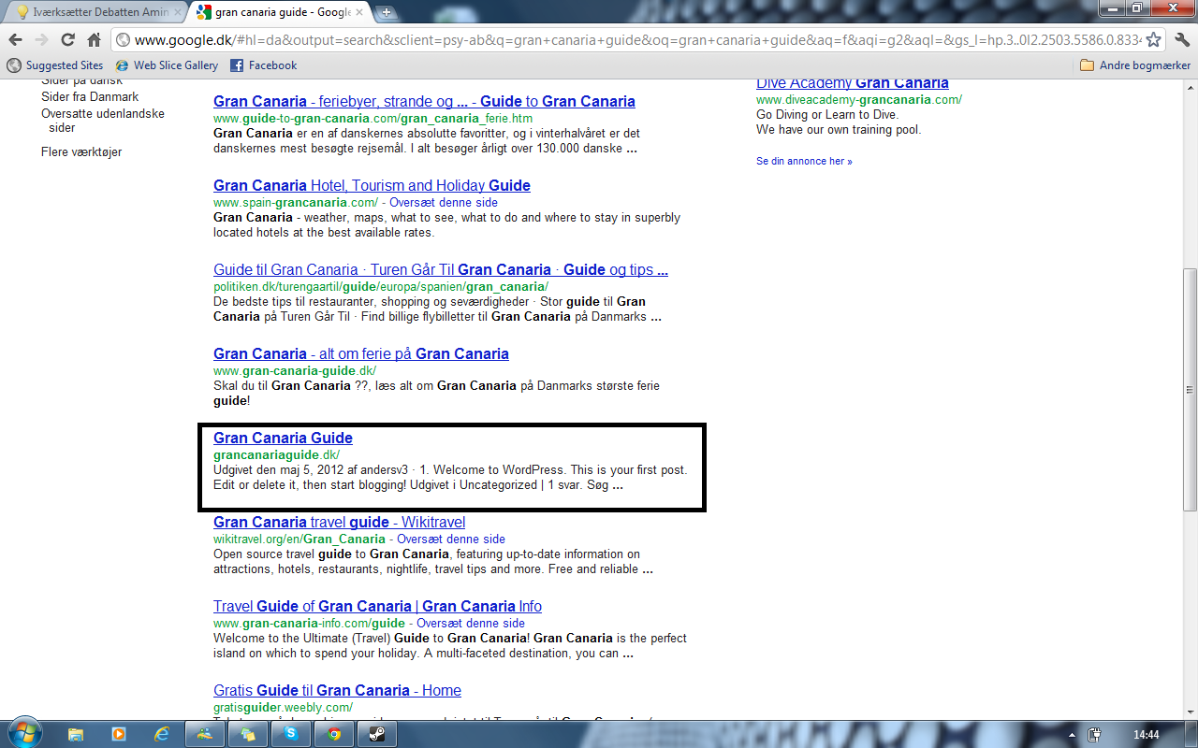1198x748 pixels.
Task: Close the gran canaria guide Google tab
Action: click(x=360, y=13)
